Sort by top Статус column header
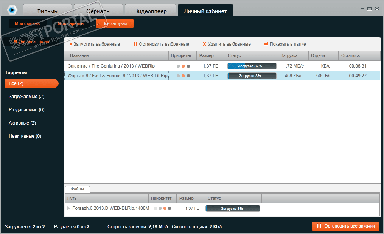This screenshot has height=234, width=384. pos(252,56)
